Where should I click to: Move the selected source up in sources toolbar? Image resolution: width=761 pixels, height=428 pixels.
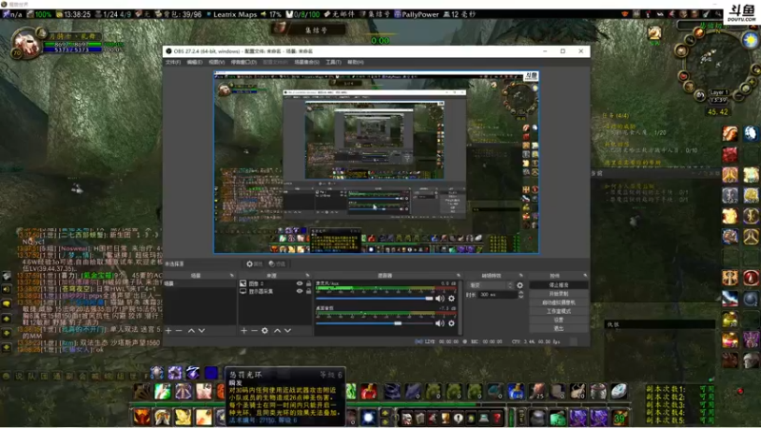[277, 330]
